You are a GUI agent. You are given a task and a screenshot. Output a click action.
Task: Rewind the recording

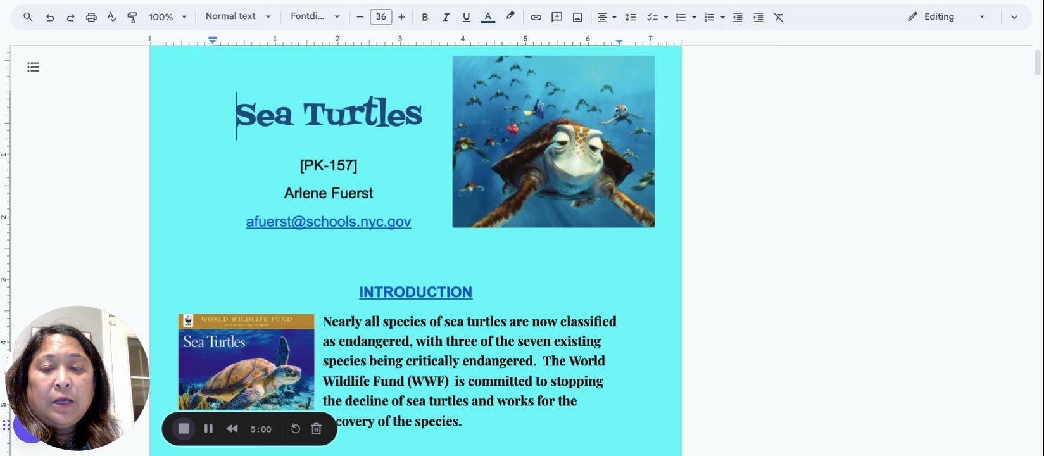tap(232, 429)
